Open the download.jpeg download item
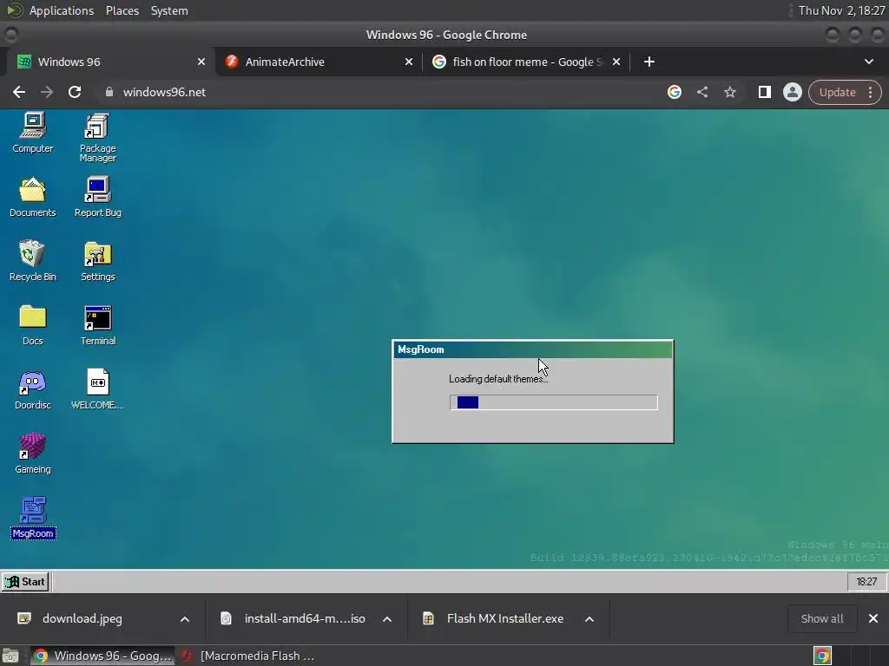This screenshot has height=666, width=889. [x=82, y=618]
